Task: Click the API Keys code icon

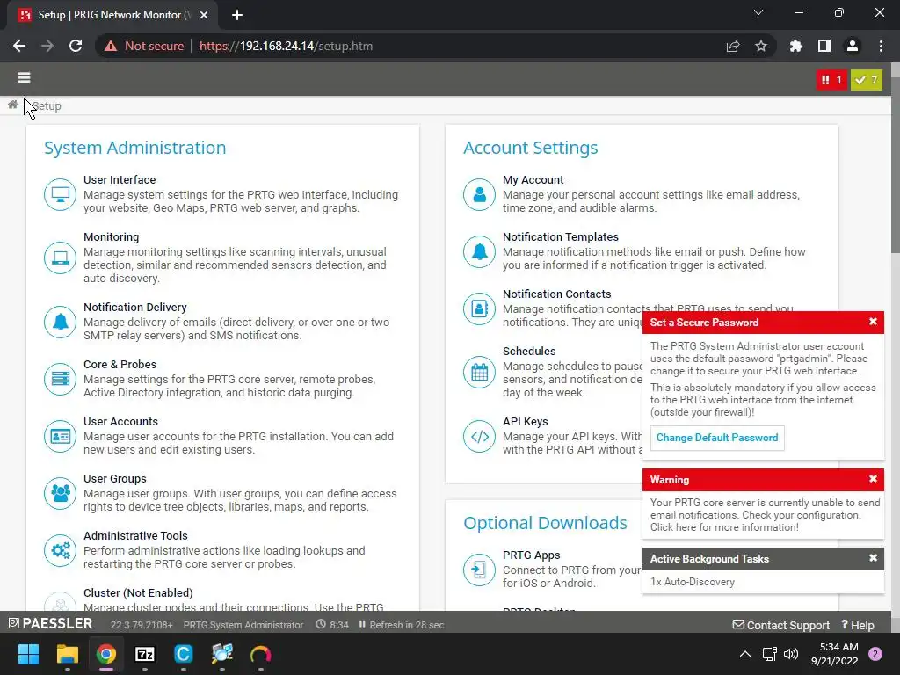Action: (x=479, y=436)
